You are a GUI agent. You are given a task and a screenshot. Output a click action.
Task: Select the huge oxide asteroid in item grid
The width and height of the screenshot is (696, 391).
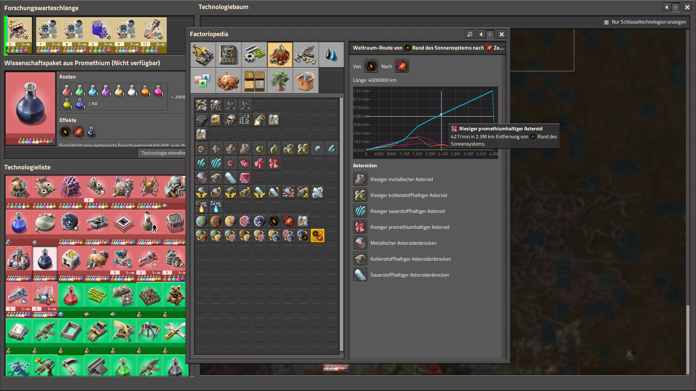(216, 163)
